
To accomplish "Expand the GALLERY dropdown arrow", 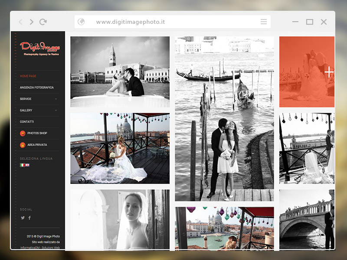I will coord(56,110).
